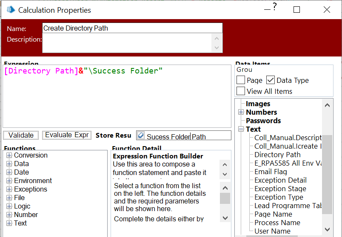Click the Text functions label in Functions list

(20, 223)
